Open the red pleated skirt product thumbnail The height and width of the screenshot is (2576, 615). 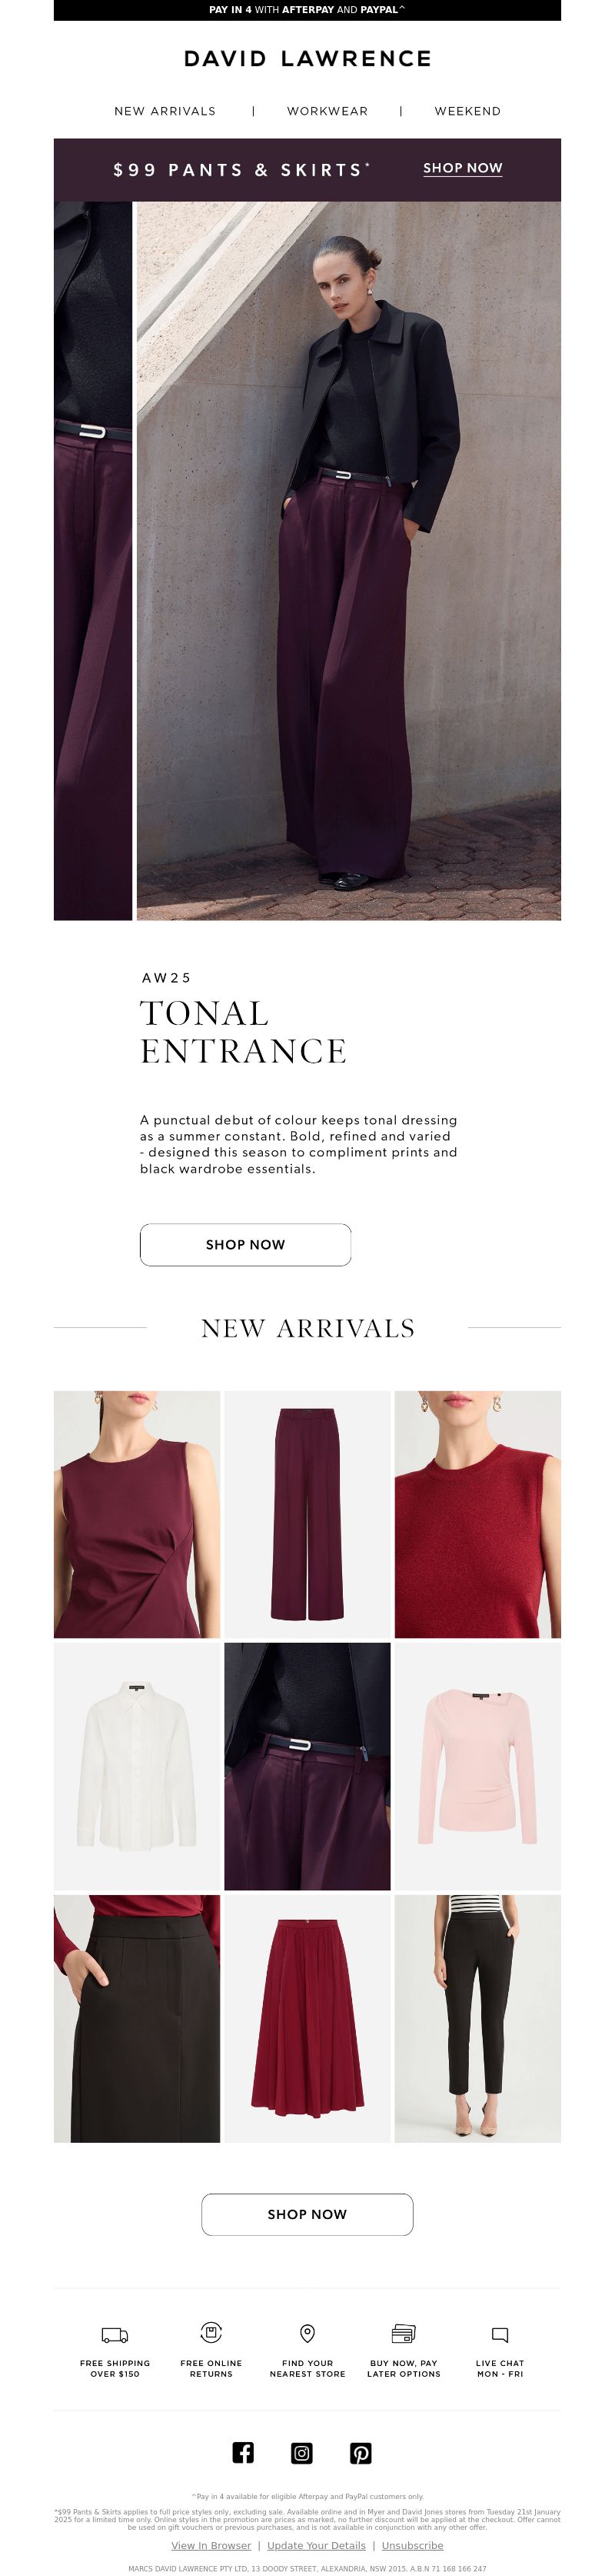point(307,2019)
